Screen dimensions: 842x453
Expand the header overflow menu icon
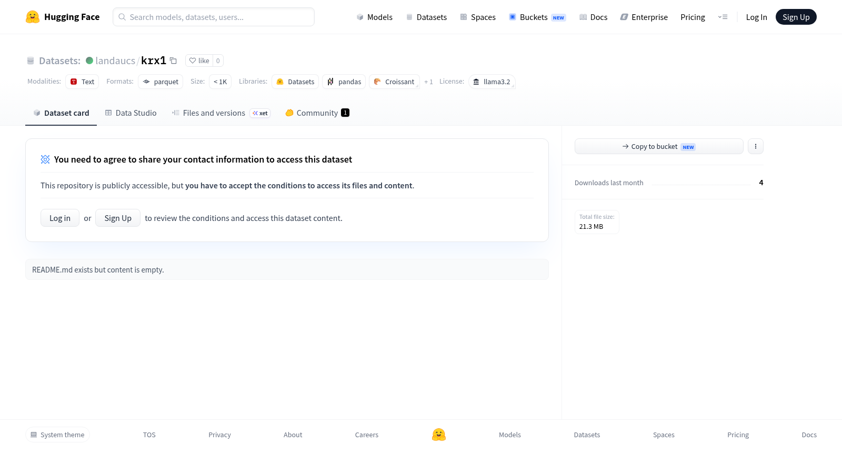pyautogui.click(x=723, y=17)
